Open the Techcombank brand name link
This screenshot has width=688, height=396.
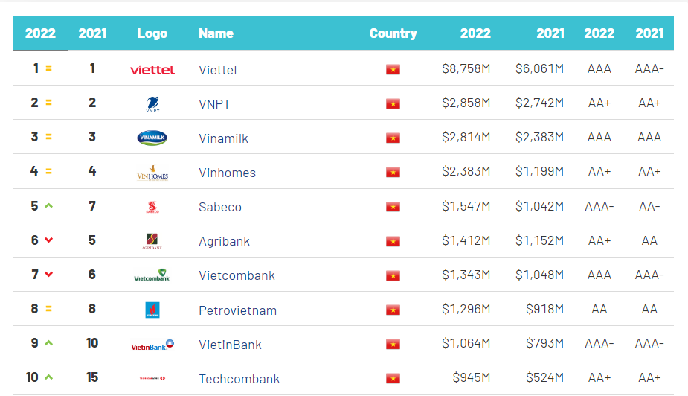(239, 379)
